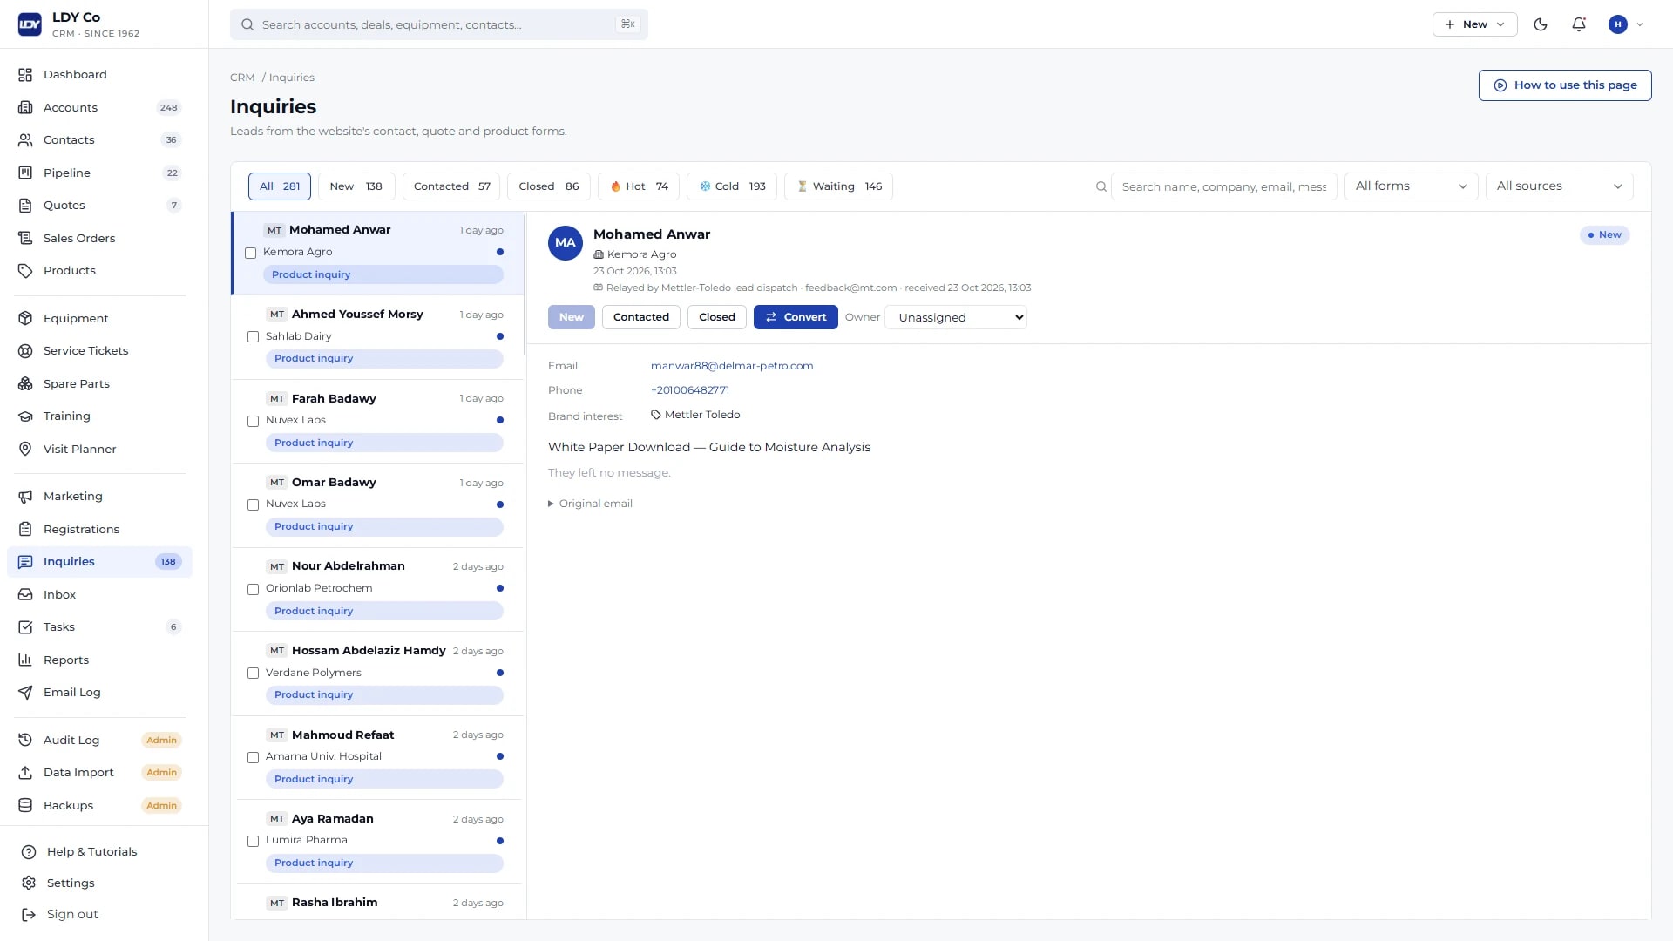Click the phone number +201006482771

(x=690, y=390)
